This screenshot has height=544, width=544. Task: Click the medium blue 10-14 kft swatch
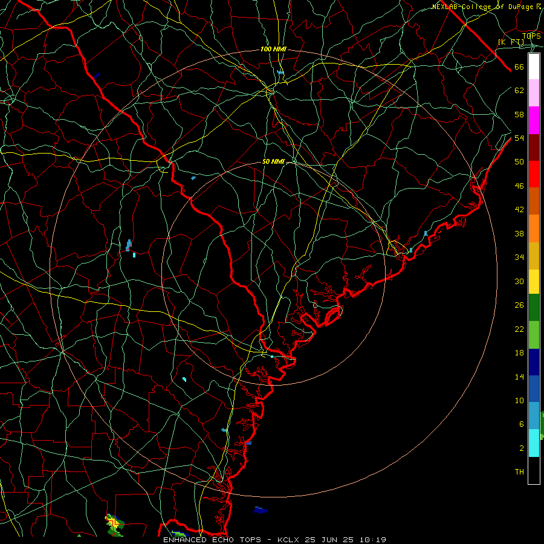pos(534,389)
